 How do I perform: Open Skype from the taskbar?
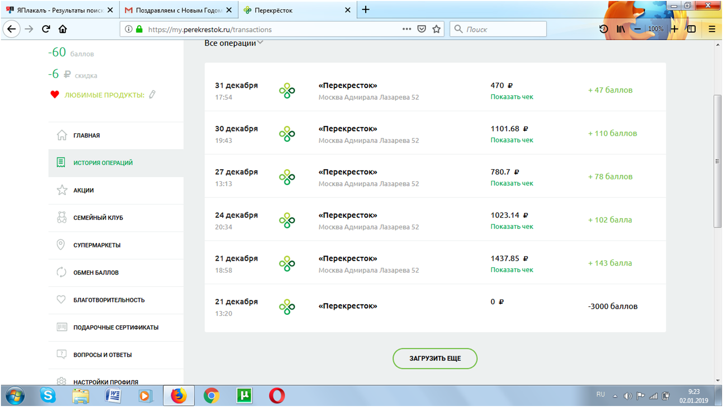click(x=48, y=396)
